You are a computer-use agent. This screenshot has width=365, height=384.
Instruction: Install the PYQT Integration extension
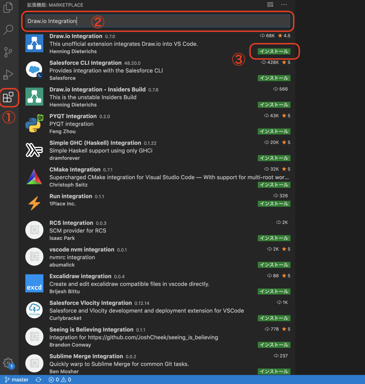(274, 132)
